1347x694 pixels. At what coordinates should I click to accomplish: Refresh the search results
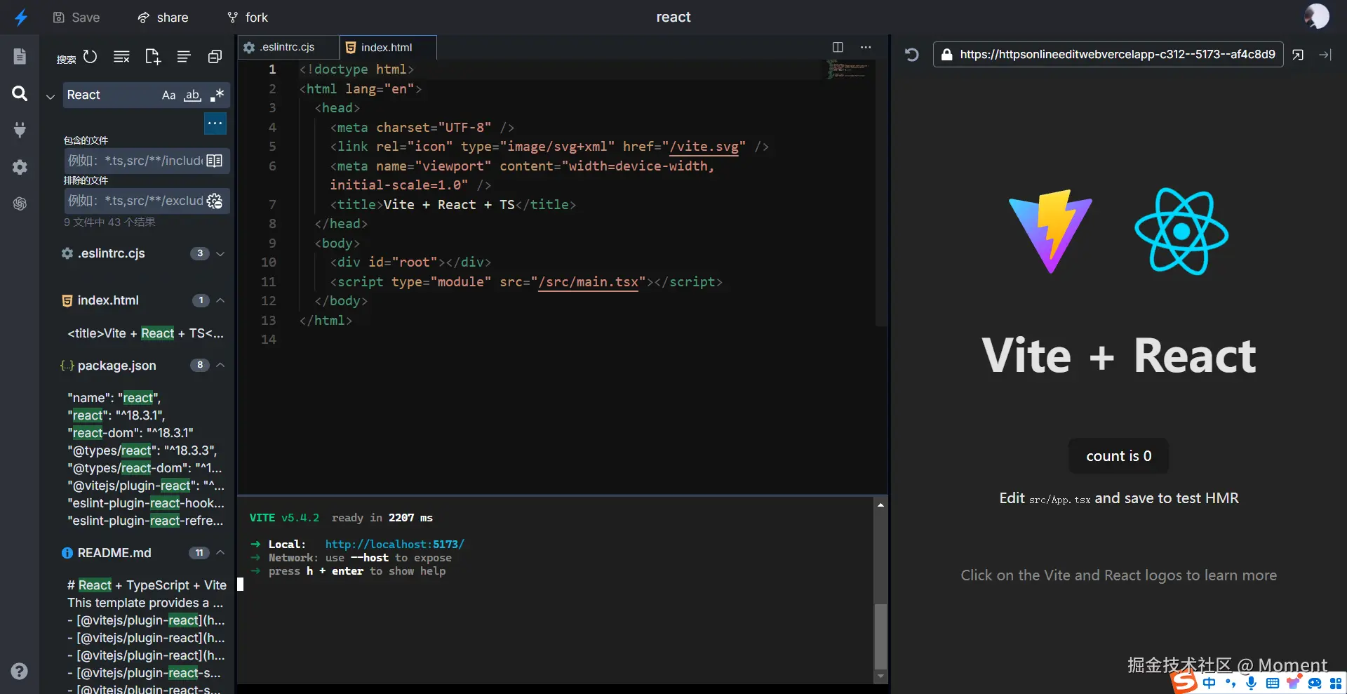[x=91, y=56]
